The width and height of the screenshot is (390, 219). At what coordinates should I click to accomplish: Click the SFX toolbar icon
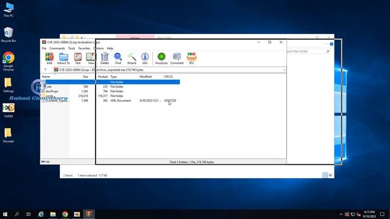click(x=191, y=58)
